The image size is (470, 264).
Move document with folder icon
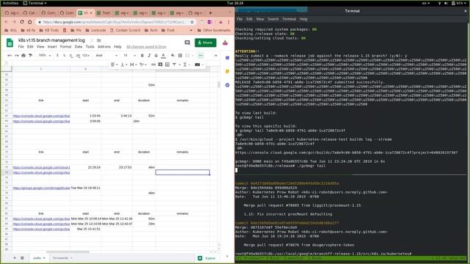pyautogui.click(x=99, y=40)
